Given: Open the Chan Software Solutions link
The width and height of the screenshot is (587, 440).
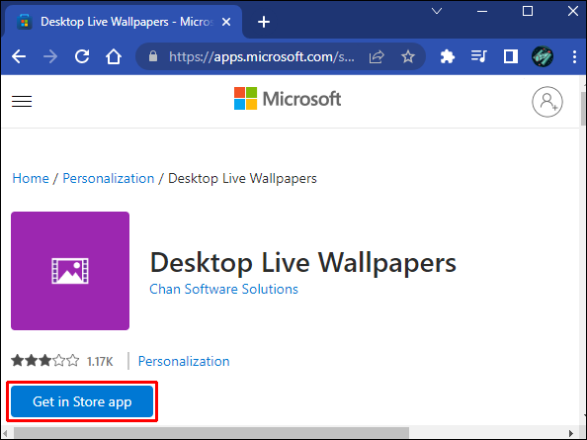Looking at the screenshot, I should point(223,289).
